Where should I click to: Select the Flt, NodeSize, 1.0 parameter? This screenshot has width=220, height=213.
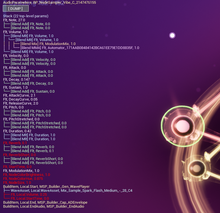[x=17, y=183]
